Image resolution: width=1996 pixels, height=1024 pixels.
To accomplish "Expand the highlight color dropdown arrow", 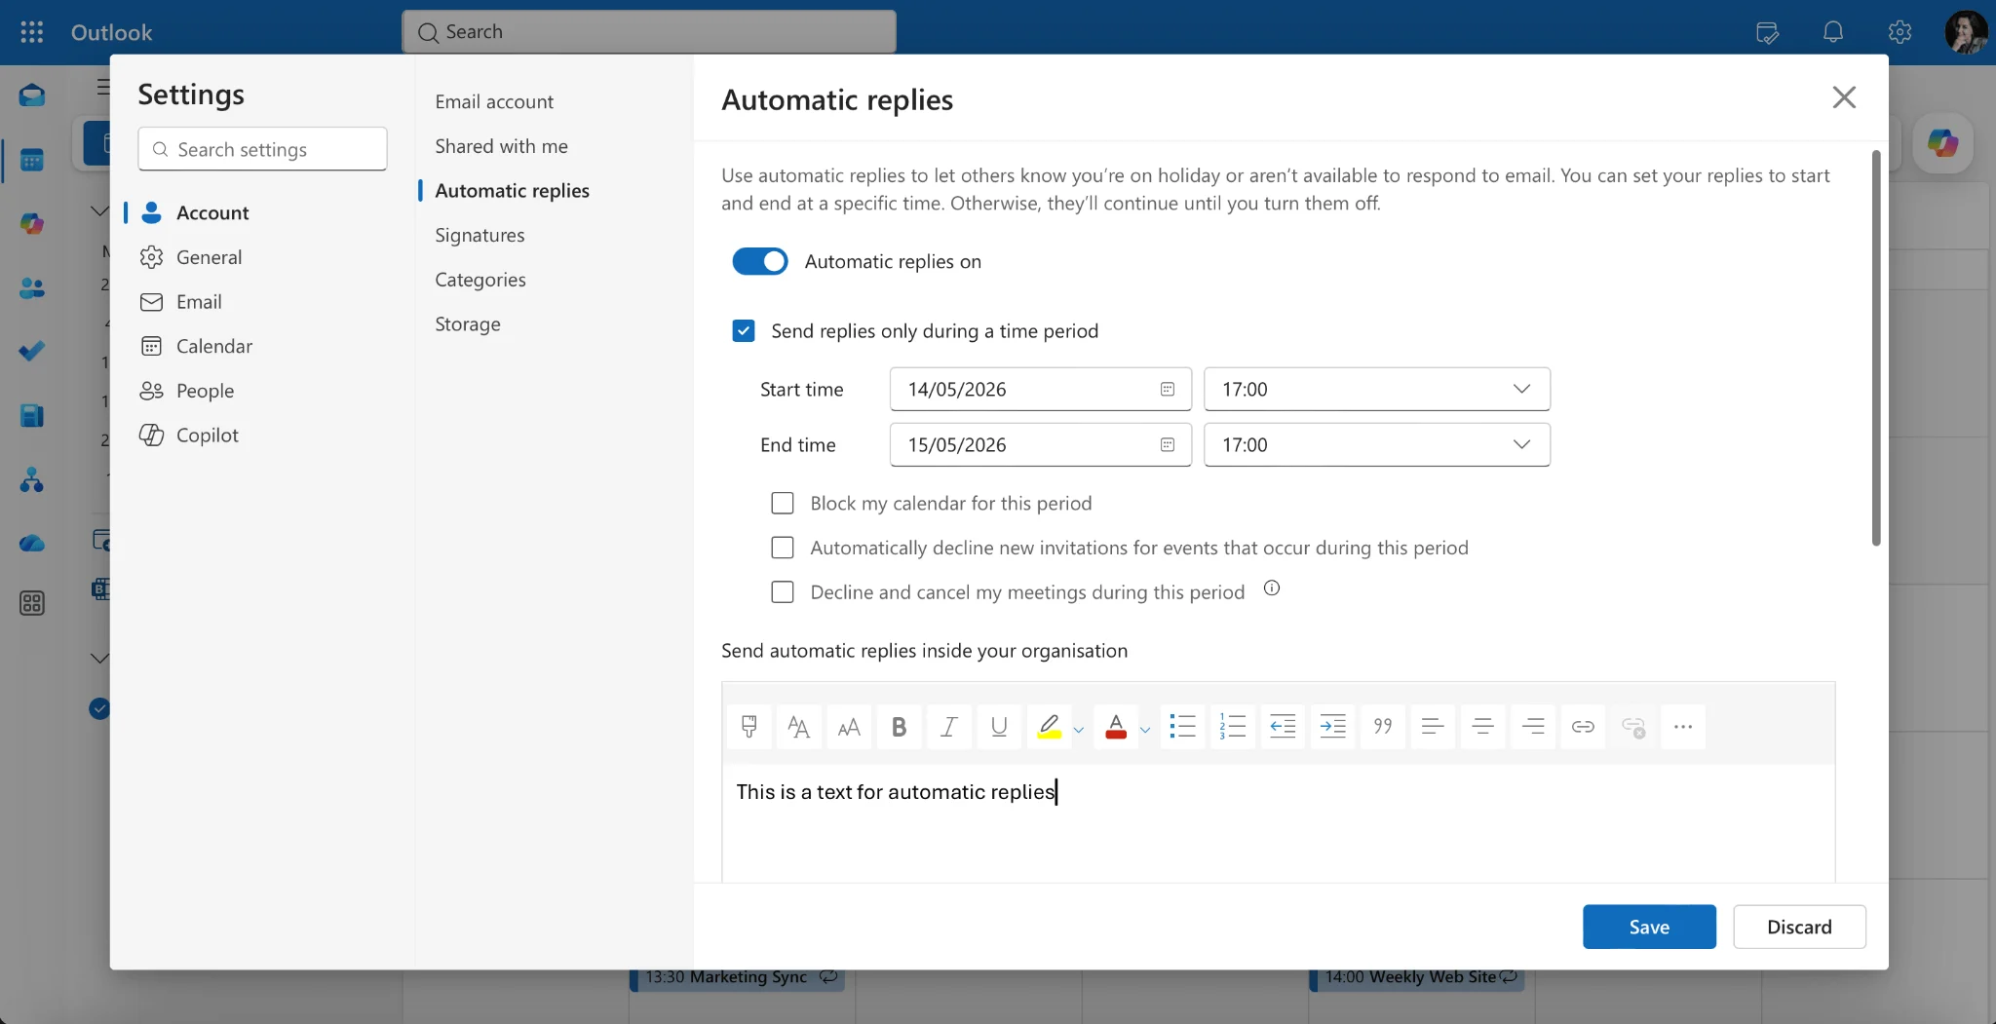I will coord(1079,730).
